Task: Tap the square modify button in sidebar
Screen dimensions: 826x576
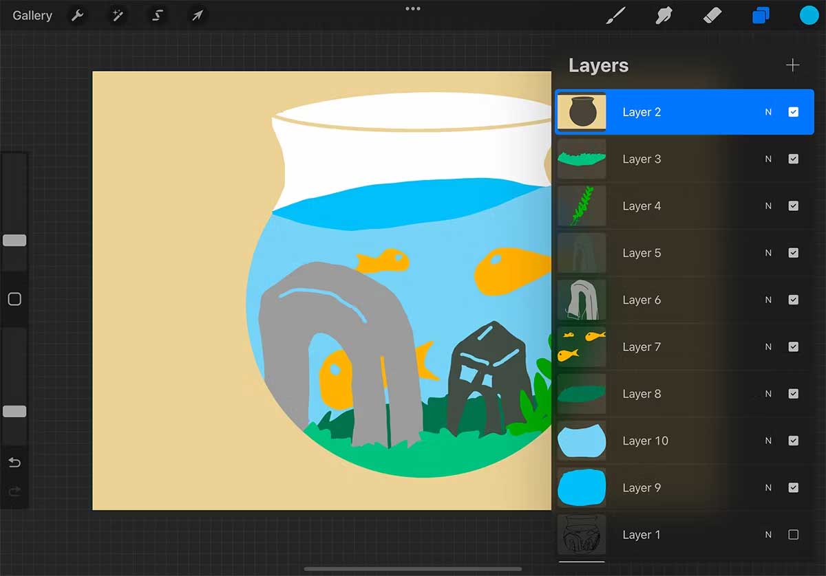Action: click(x=14, y=299)
